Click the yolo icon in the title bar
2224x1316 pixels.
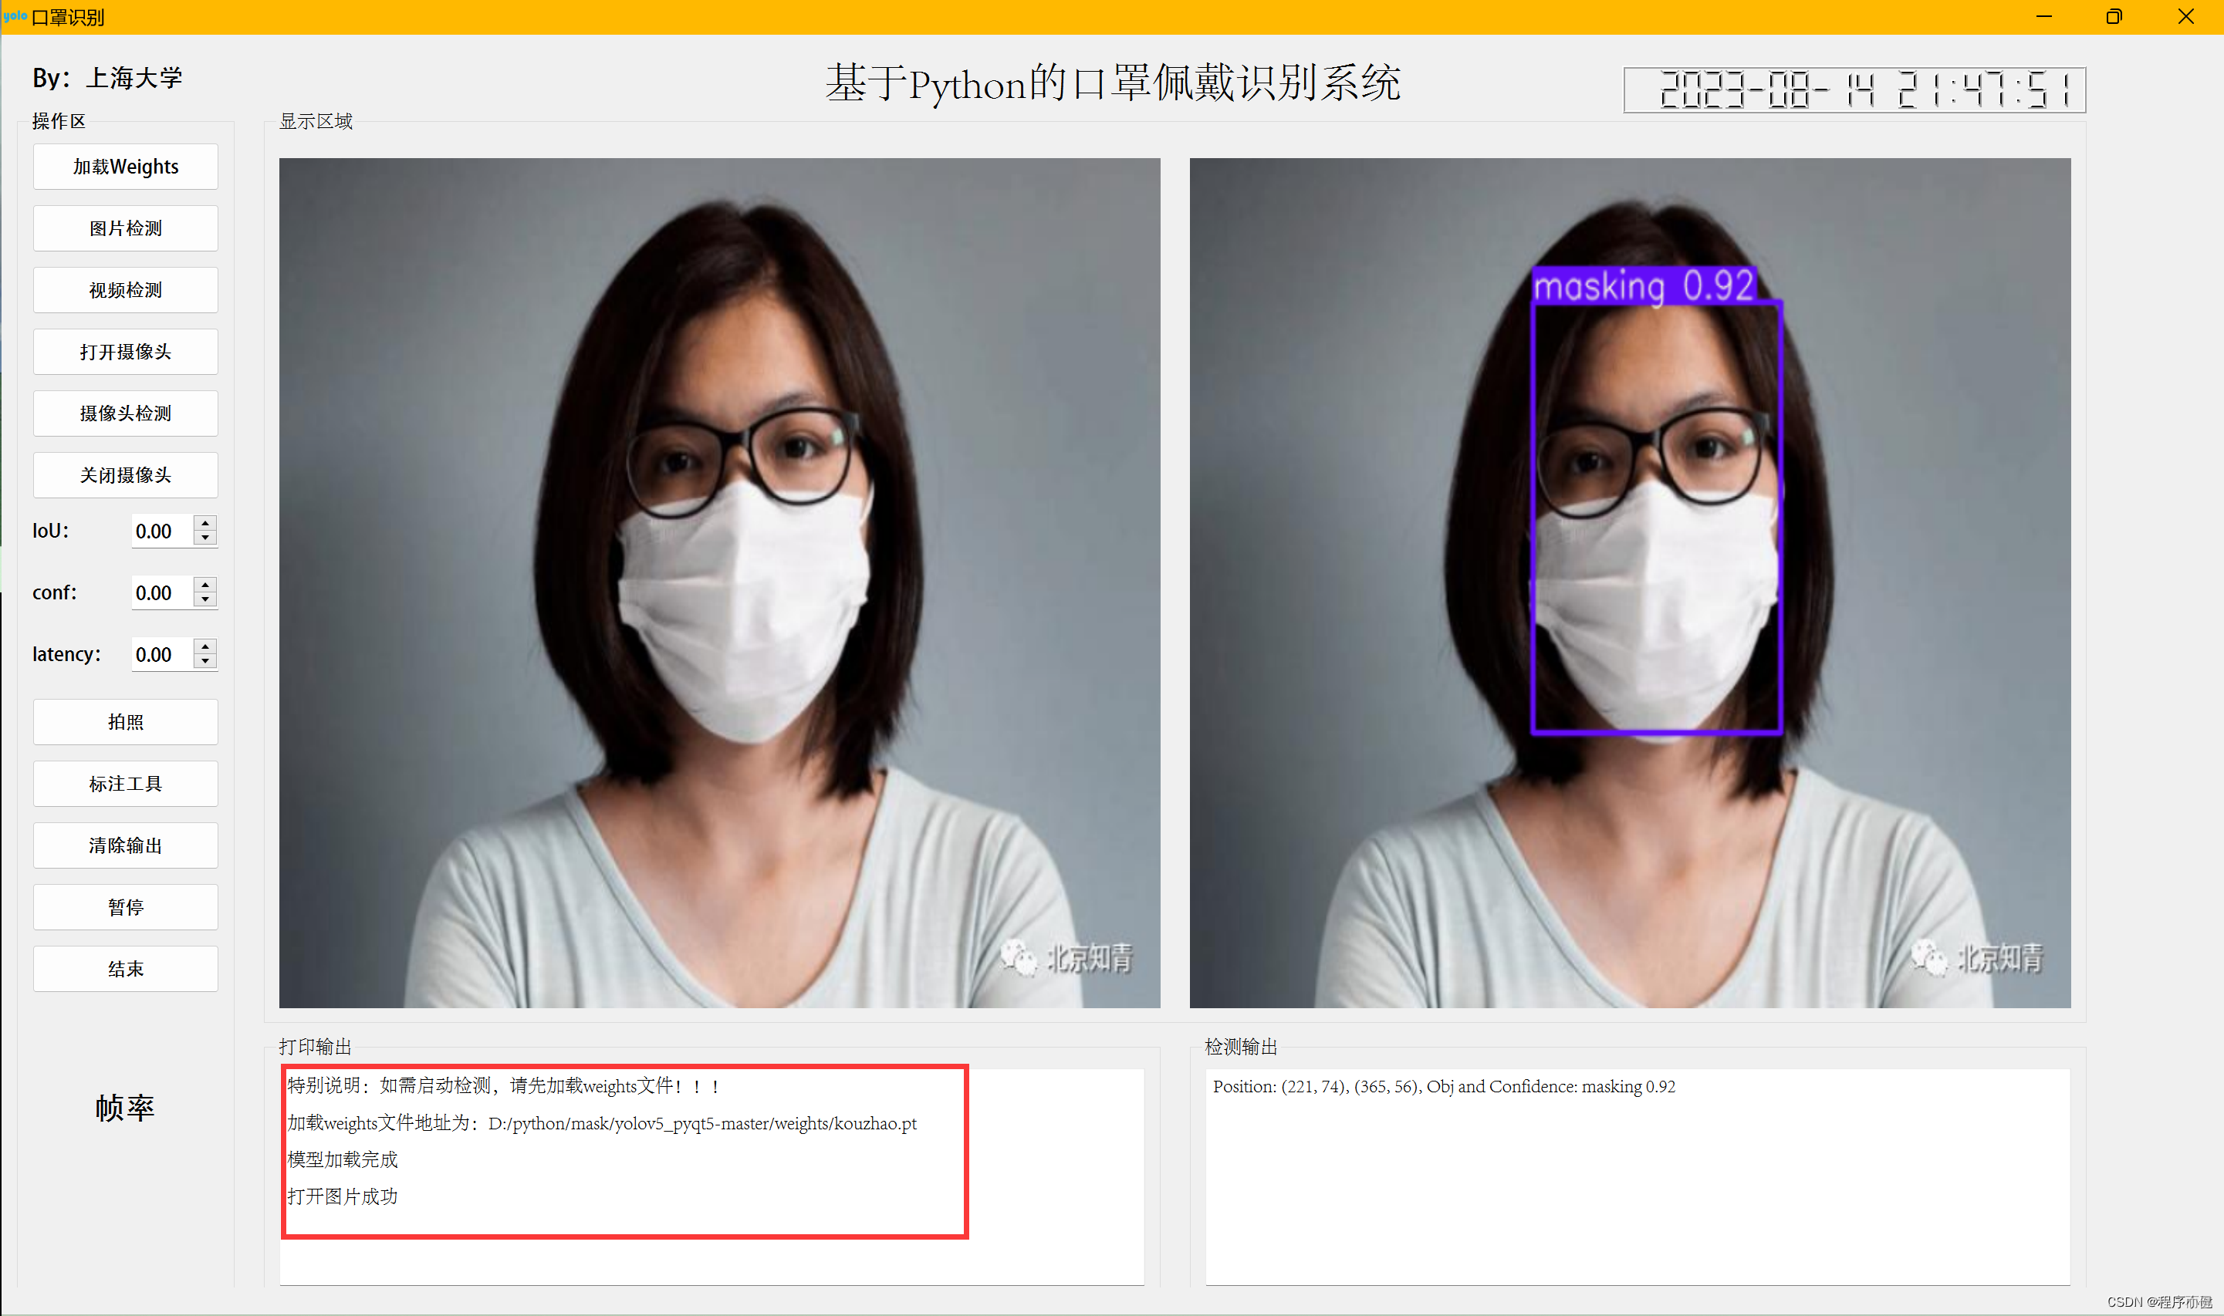tap(16, 16)
